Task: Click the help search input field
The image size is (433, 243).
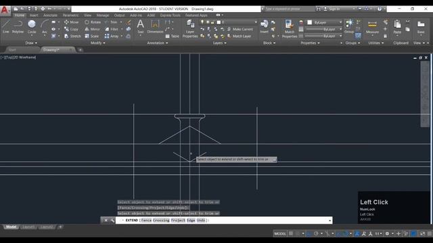Action: pyautogui.click(x=290, y=9)
